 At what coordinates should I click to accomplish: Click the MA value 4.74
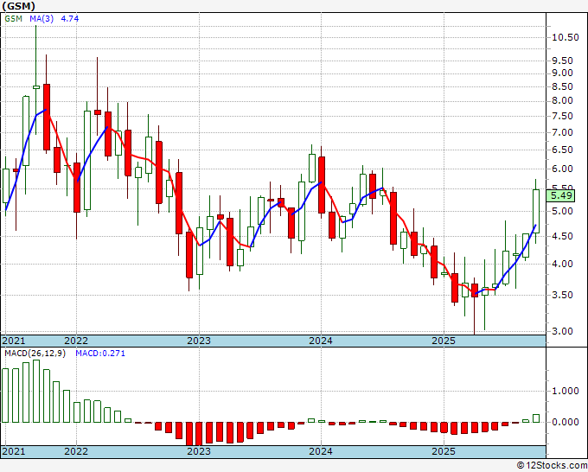click(70, 18)
